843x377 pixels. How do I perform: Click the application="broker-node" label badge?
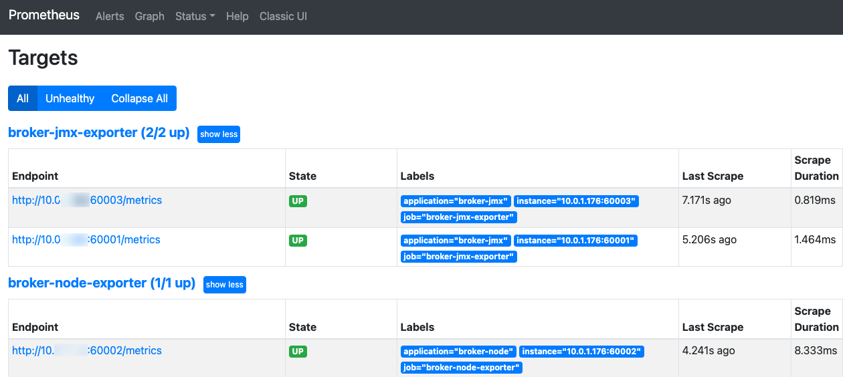[x=458, y=352]
